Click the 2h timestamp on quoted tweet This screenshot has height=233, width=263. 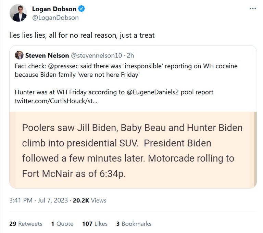coord(131,55)
